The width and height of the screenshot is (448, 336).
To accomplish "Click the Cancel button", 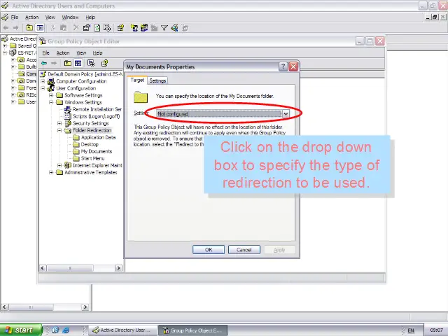I will [x=244, y=249].
